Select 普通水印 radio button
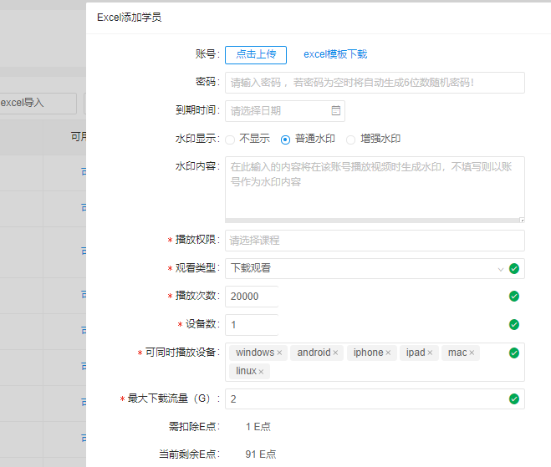 pyautogui.click(x=285, y=140)
